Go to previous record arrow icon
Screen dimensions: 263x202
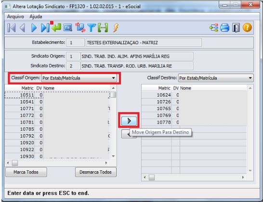click(x=23, y=27)
